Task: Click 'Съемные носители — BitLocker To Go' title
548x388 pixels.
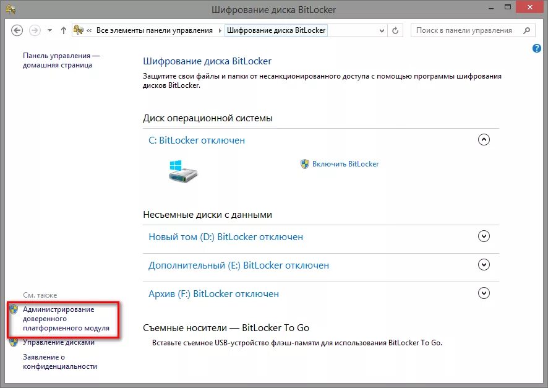Action: tap(226, 328)
